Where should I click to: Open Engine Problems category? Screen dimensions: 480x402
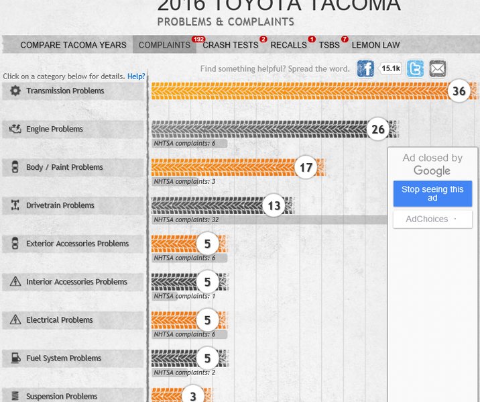tap(72, 129)
